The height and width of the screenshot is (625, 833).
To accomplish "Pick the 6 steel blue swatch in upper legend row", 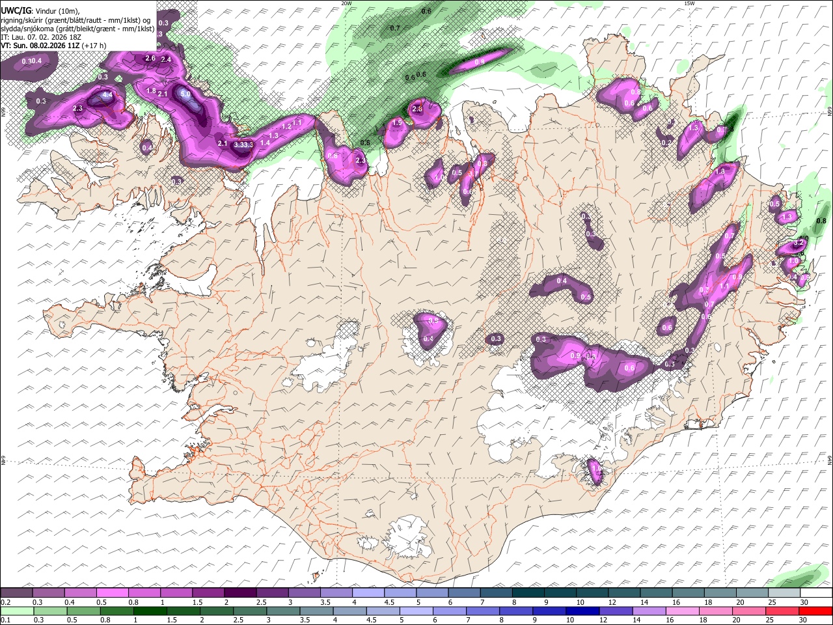I will (x=464, y=593).
